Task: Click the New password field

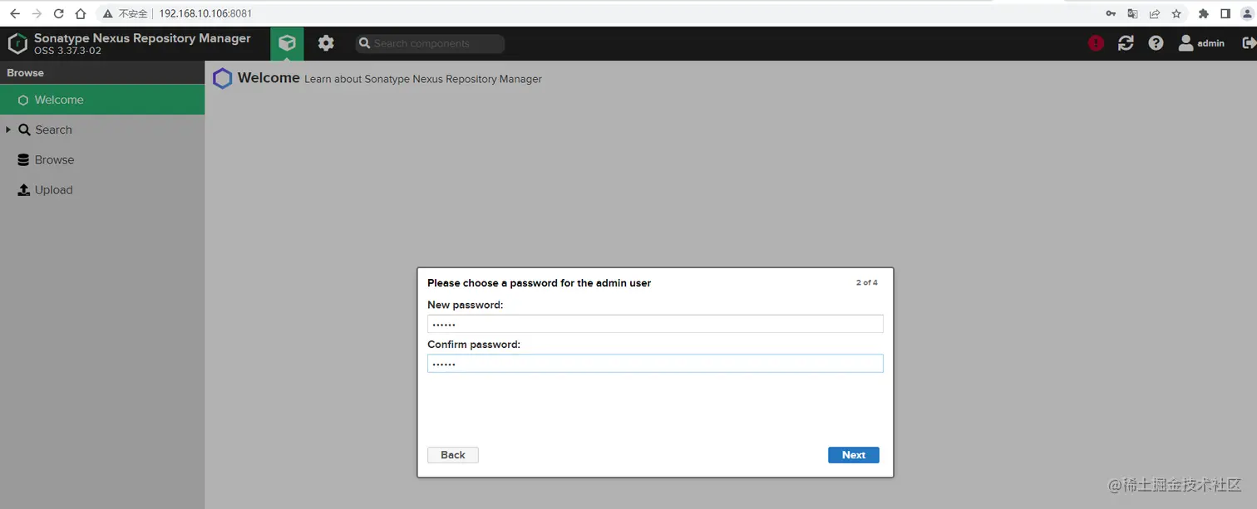Action: tap(655, 324)
